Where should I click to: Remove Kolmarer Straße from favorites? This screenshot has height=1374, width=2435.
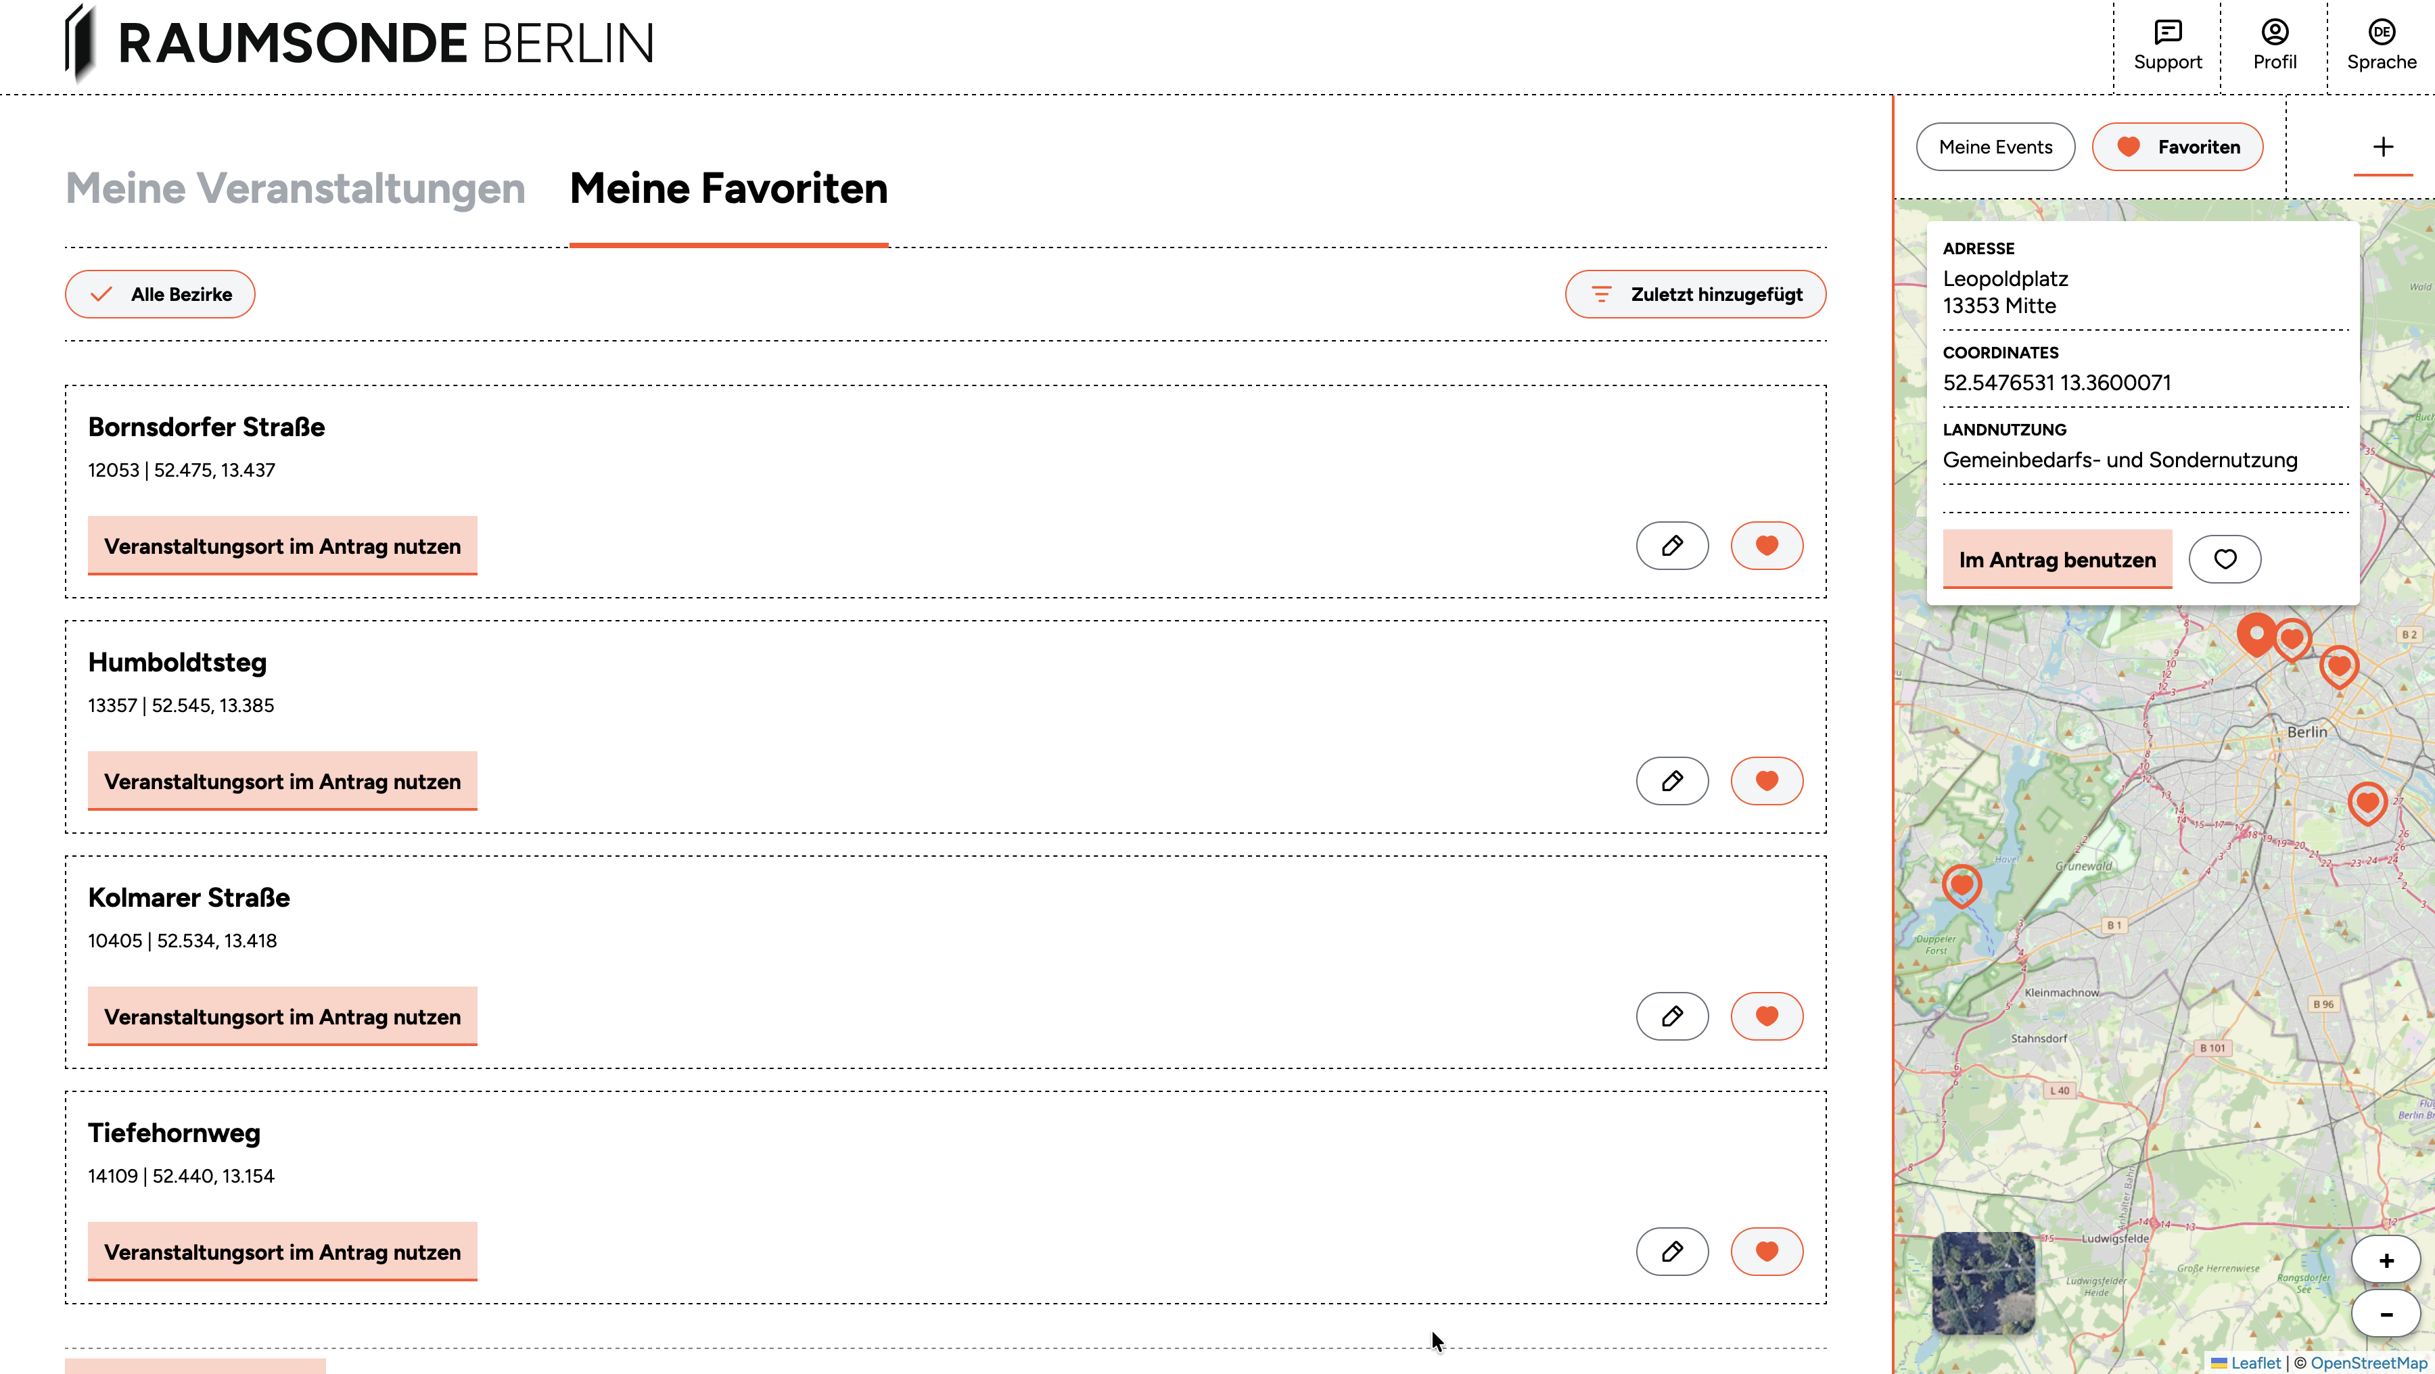[1766, 1016]
